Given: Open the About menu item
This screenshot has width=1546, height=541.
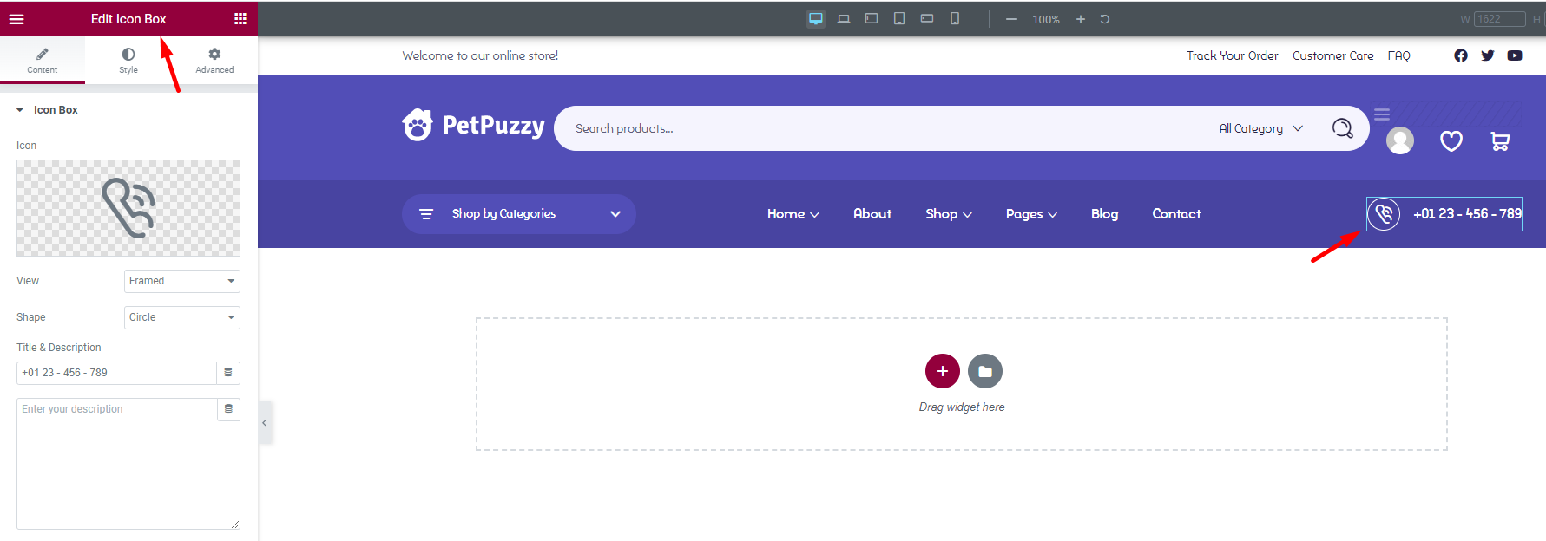Looking at the screenshot, I should (872, 214).
